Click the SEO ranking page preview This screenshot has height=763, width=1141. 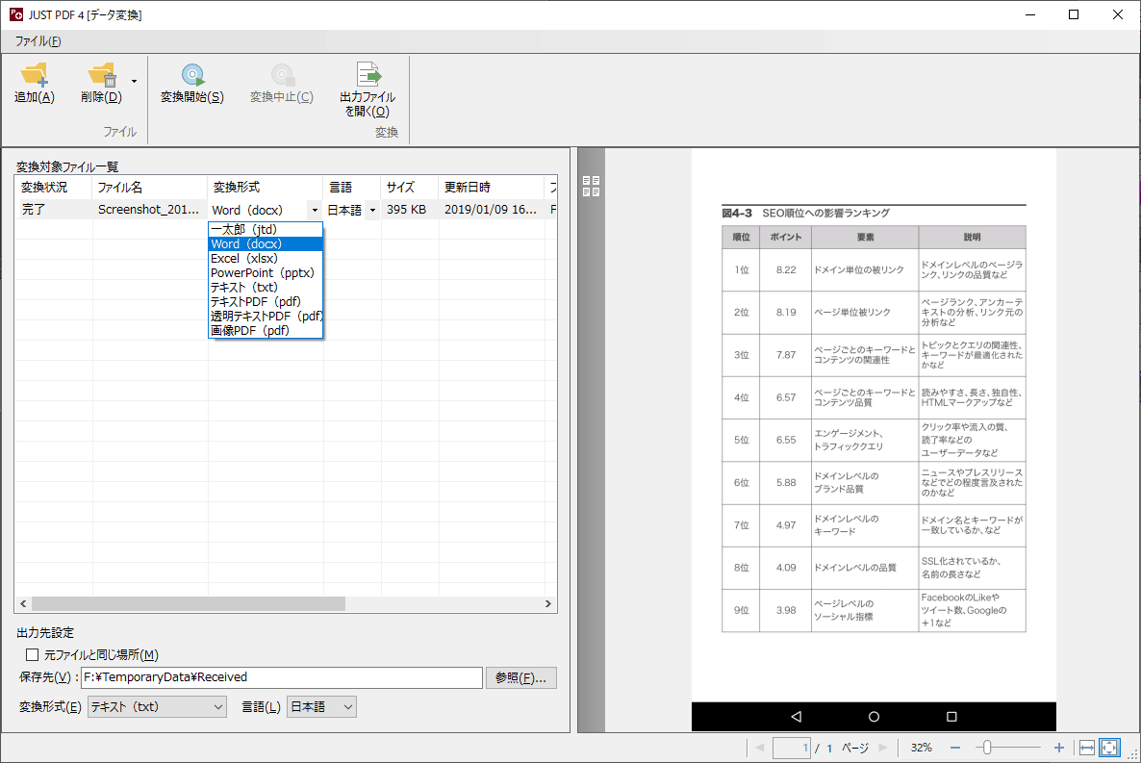click(x=874, y=440)
